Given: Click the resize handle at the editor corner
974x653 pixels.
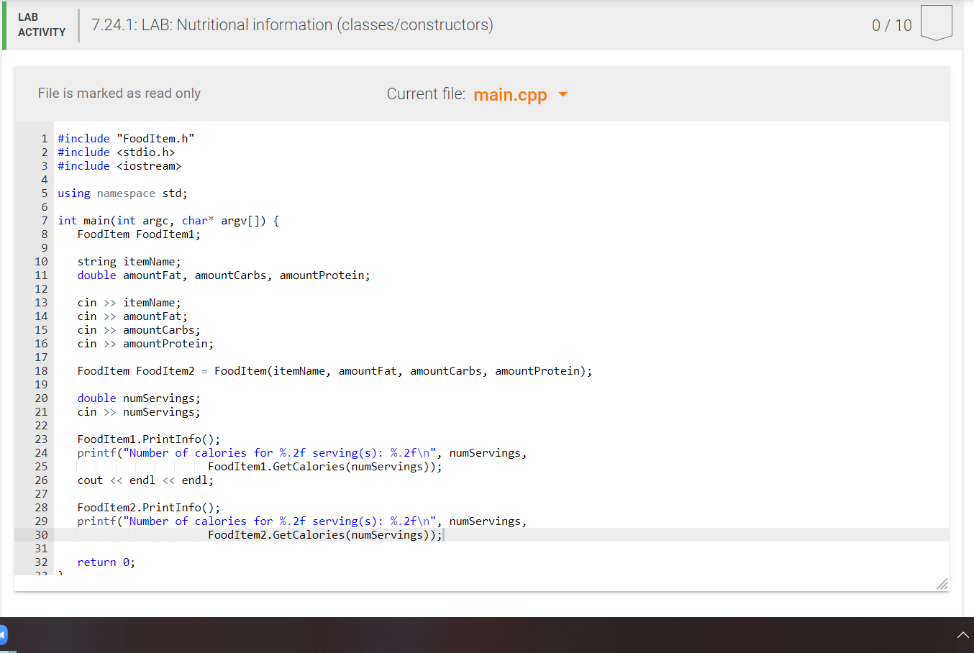Looking at the screenshot, I should click(x=942, y=585).
